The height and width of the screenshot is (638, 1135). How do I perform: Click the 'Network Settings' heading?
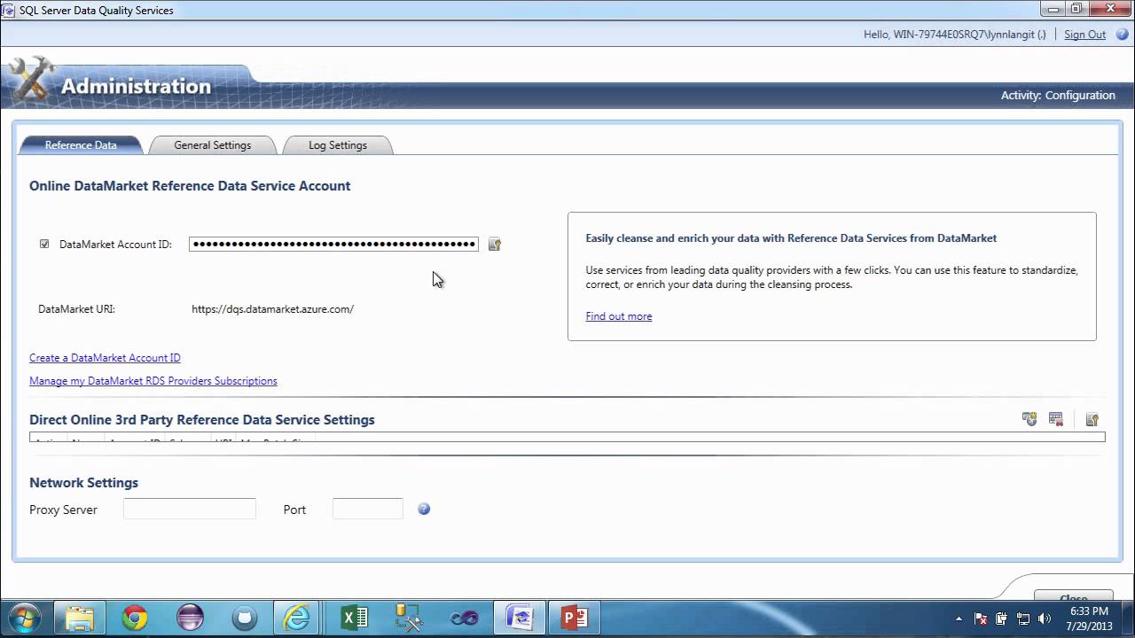(83, 483)
